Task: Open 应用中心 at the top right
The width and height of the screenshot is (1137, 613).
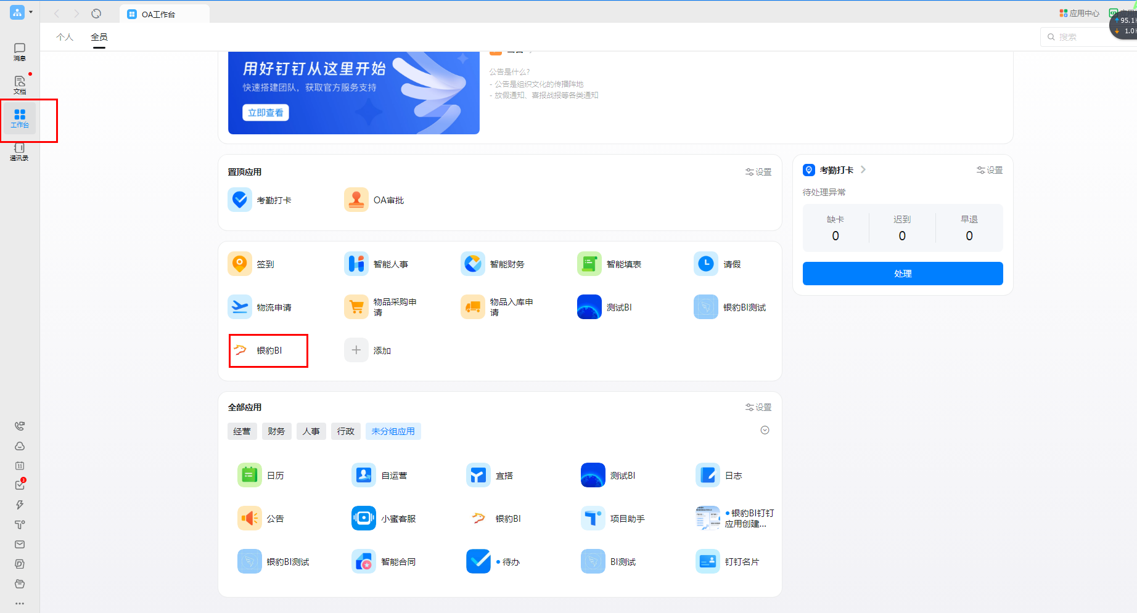Action: pyautogui.click(x=1079, y=12)
